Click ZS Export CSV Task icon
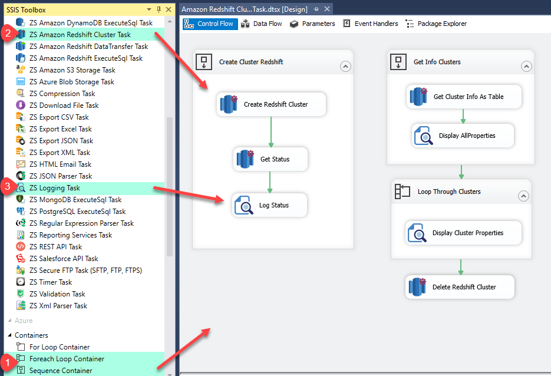 pyautogui.click(x=21, y=117)
